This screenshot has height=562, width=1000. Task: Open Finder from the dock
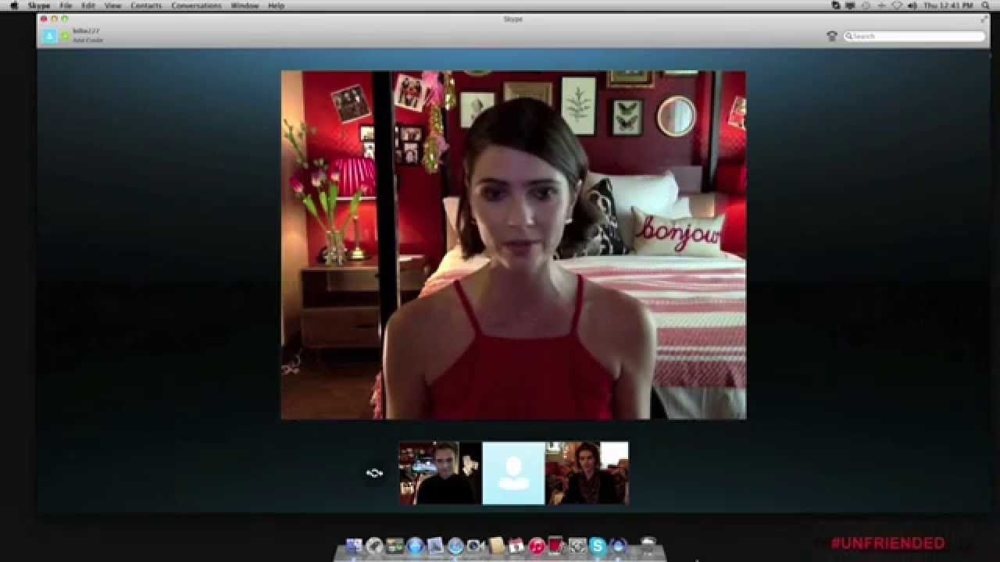coord(354,546)
